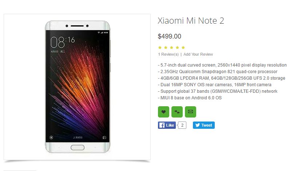Click the fourth rating star
The height and width of the screenshot is (171, 297).
click(177, 47)
